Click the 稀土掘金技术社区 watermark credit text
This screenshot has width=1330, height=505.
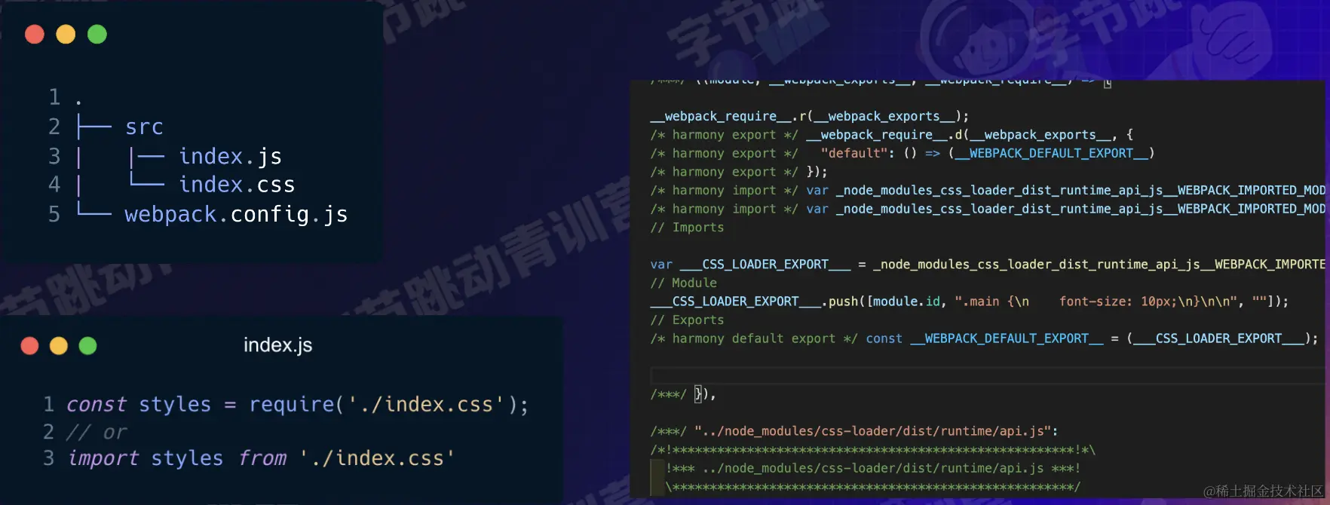click(1264, 491)
